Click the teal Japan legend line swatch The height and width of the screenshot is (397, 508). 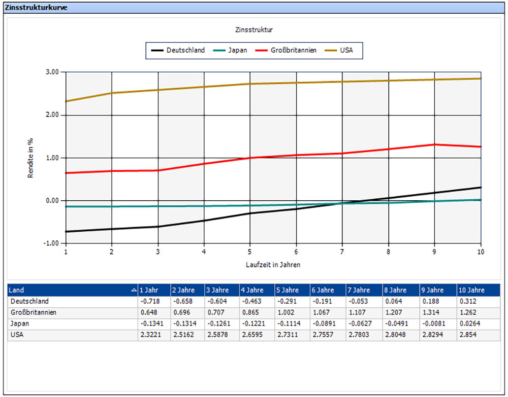218,51
